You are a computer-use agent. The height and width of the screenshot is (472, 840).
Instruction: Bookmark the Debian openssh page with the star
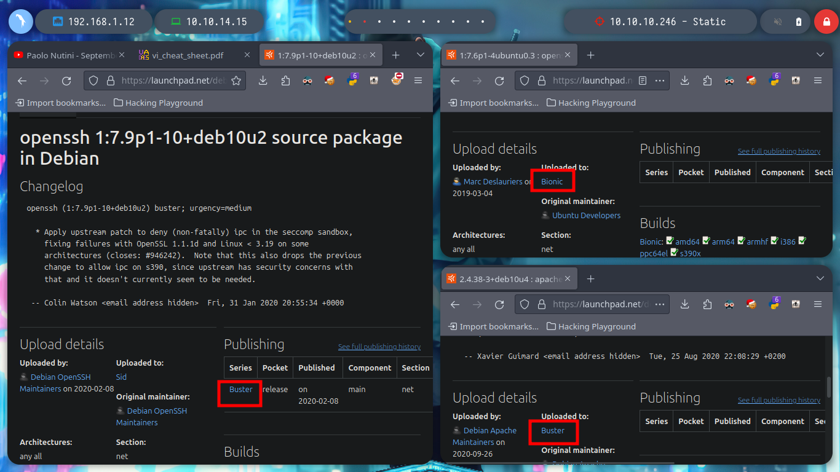[x=236, y=81]
